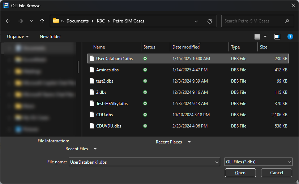The height and width of the screenshot is (184, 299).
Task: Toggle the preview pane
Action: [277, 37]
